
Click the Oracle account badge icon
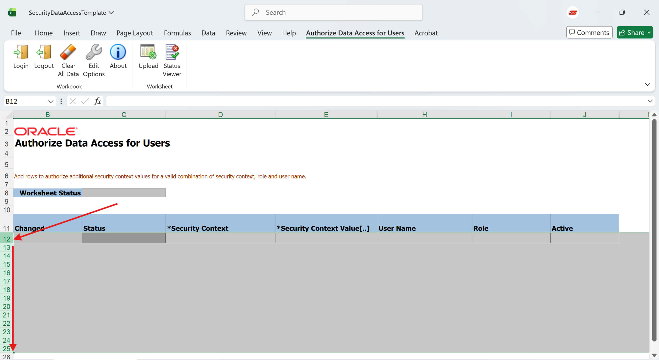tap(573, 12)
